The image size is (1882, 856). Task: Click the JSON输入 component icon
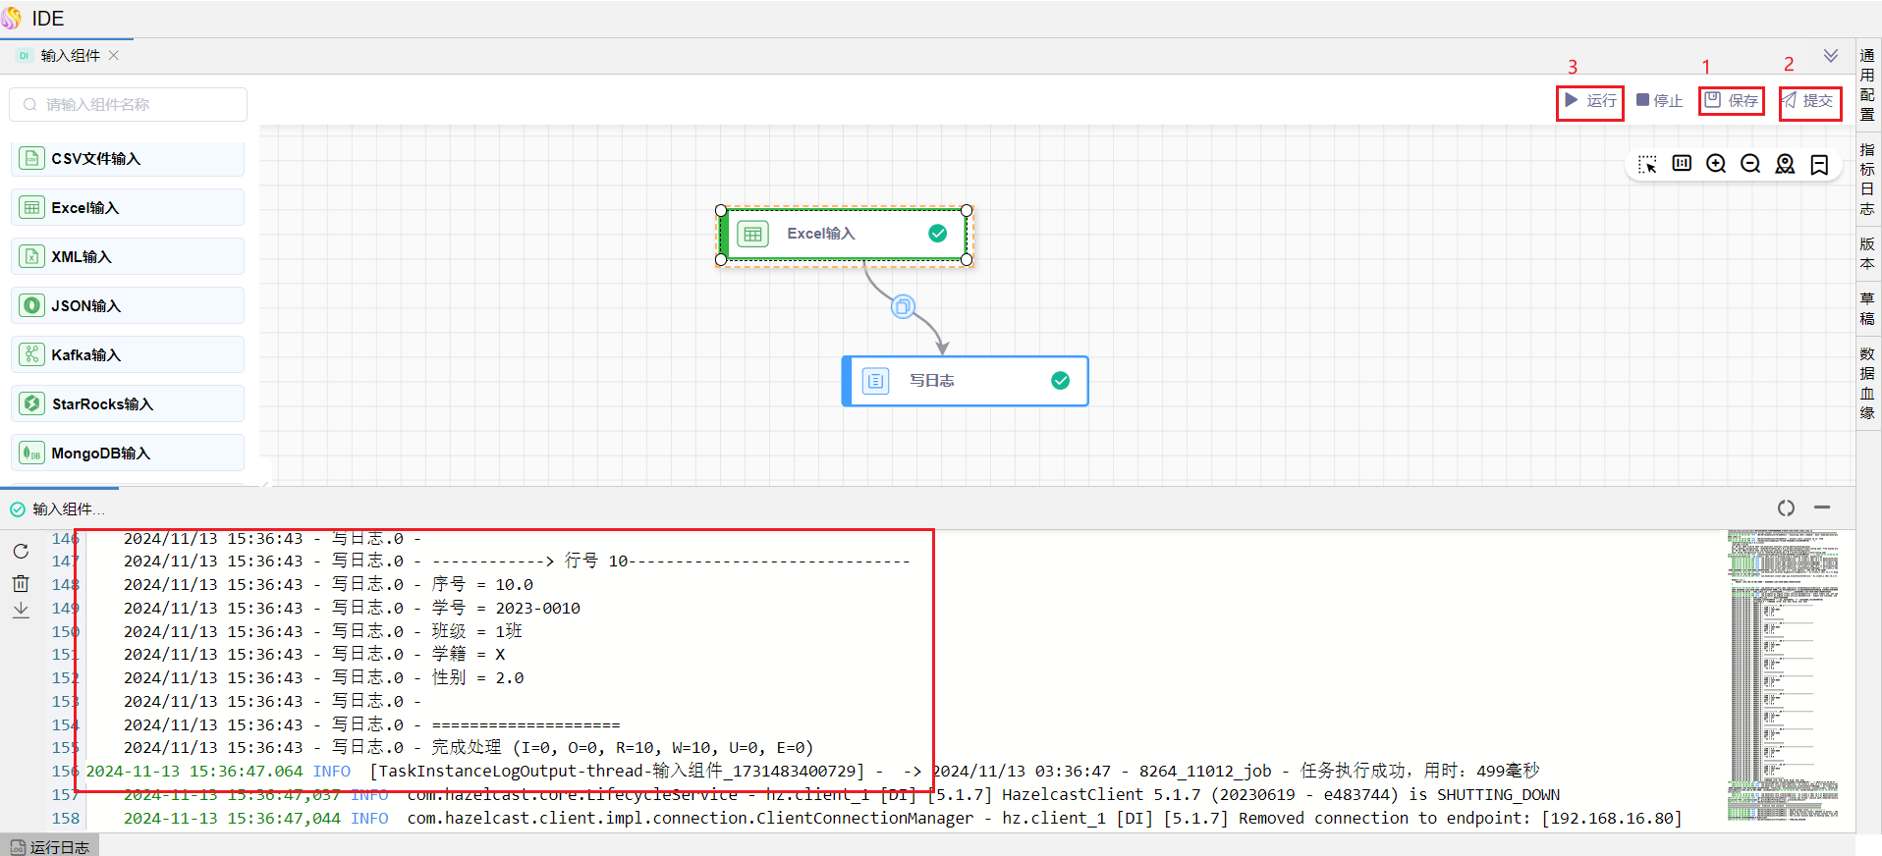coord(32,305)
